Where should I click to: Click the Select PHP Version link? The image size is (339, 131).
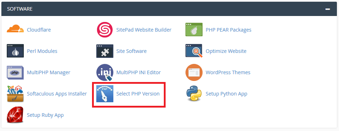pyautogui.click(x=138, y=94)
